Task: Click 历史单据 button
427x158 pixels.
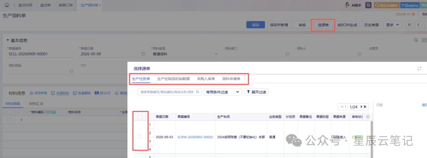Action: pos(371,25)
